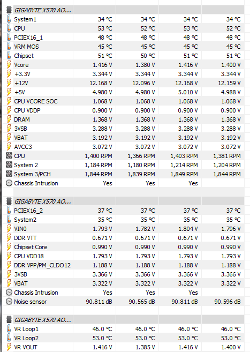
Task: Select the GIGABYTE X570 header text above VR Loop1
Action: point(43,320)
